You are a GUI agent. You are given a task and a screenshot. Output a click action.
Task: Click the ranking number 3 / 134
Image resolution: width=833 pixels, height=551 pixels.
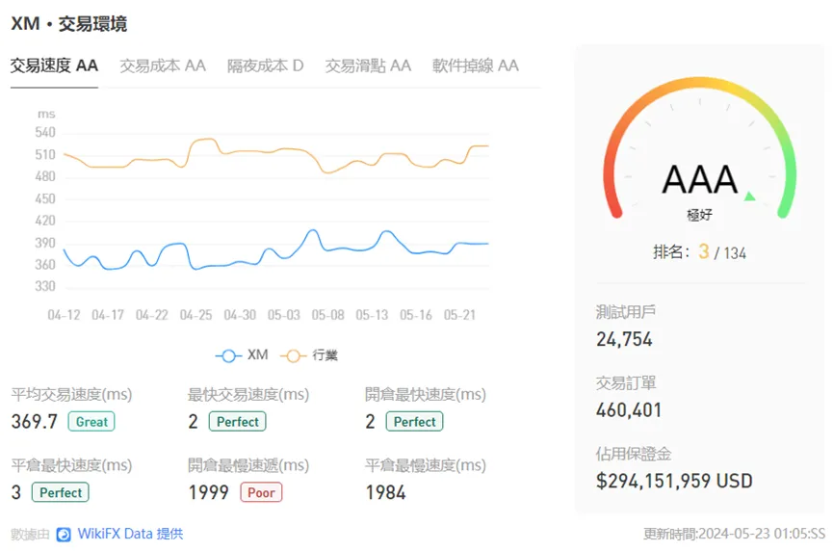click(722, 251)
